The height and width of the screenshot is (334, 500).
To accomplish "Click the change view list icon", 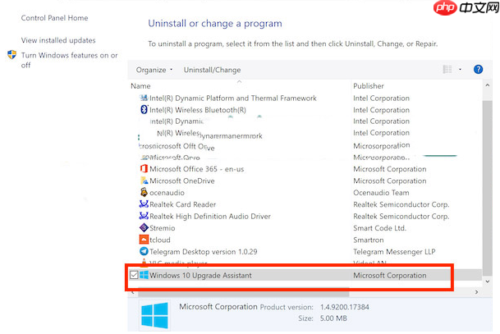I will (x=447, y=69).
